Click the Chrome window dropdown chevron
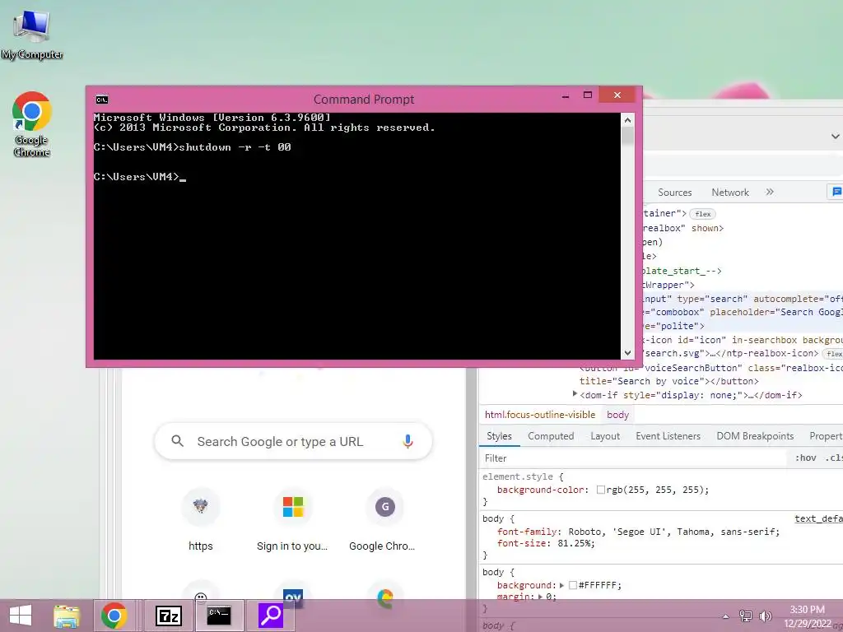The width and height of the screenshot is (843, 632). tap(836, 137)
